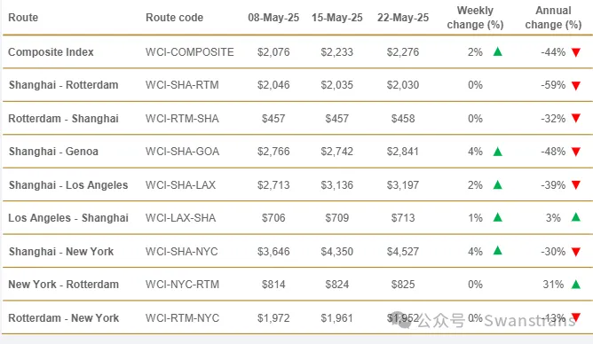Screen dimensions: 593x344
Task: Click the Route code column header
Action: (174, 18)
